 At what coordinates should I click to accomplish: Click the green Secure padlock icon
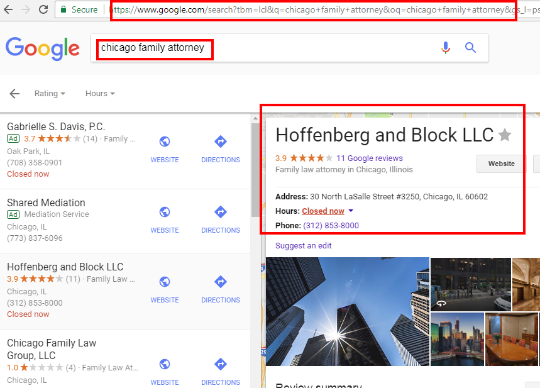63,9
